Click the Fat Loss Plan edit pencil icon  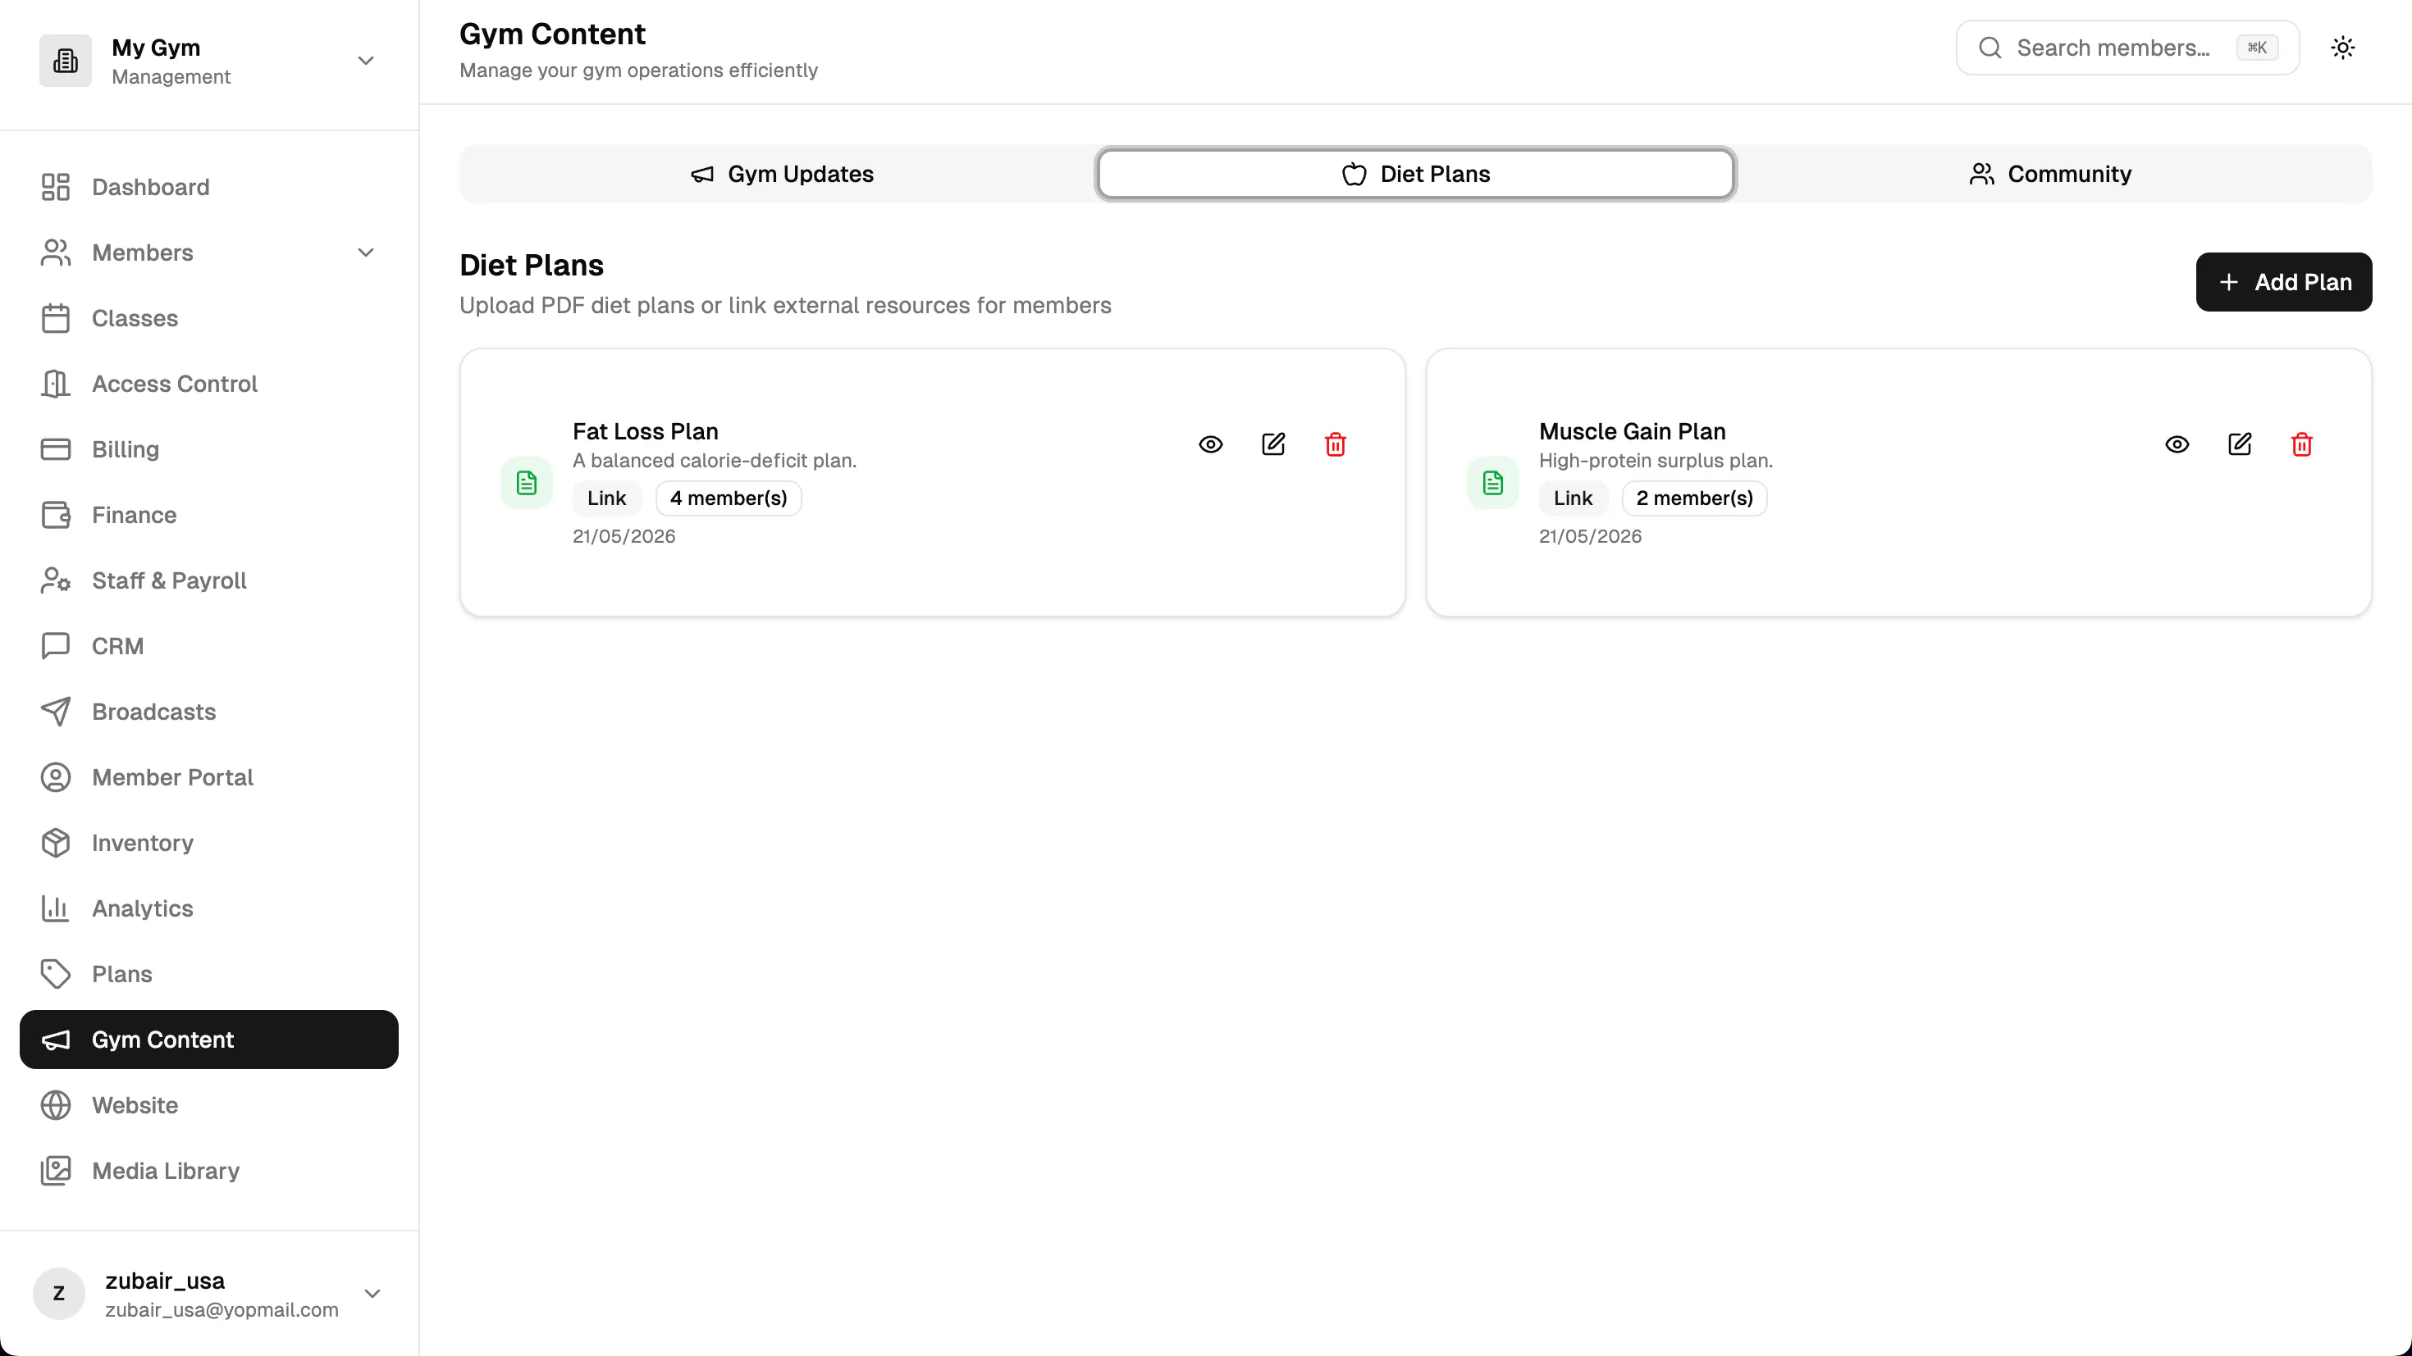coord(1273,444)
